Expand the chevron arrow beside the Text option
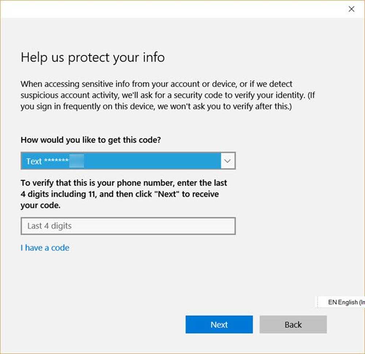Viewport: 365px width, 354px height. point(228,161)
